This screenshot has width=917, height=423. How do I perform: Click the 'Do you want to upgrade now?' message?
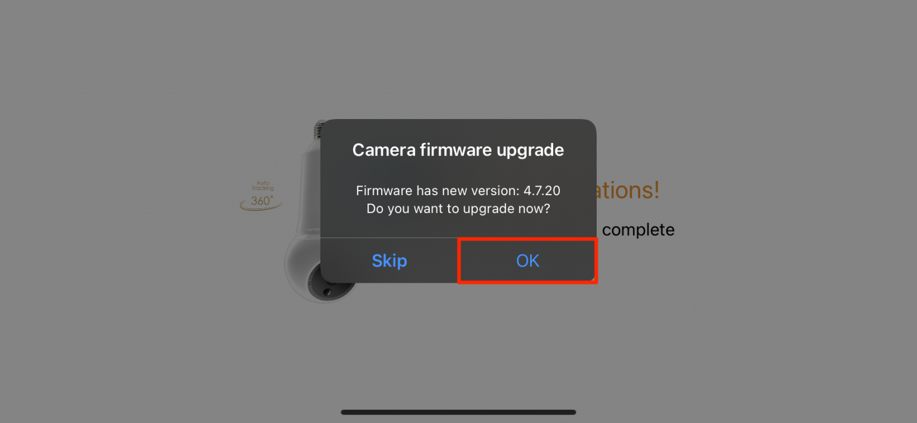(x=458, y=209)
